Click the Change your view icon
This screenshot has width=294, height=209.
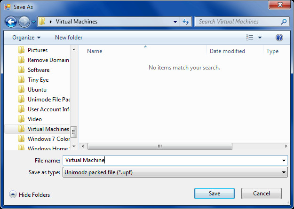coord(250,38)
